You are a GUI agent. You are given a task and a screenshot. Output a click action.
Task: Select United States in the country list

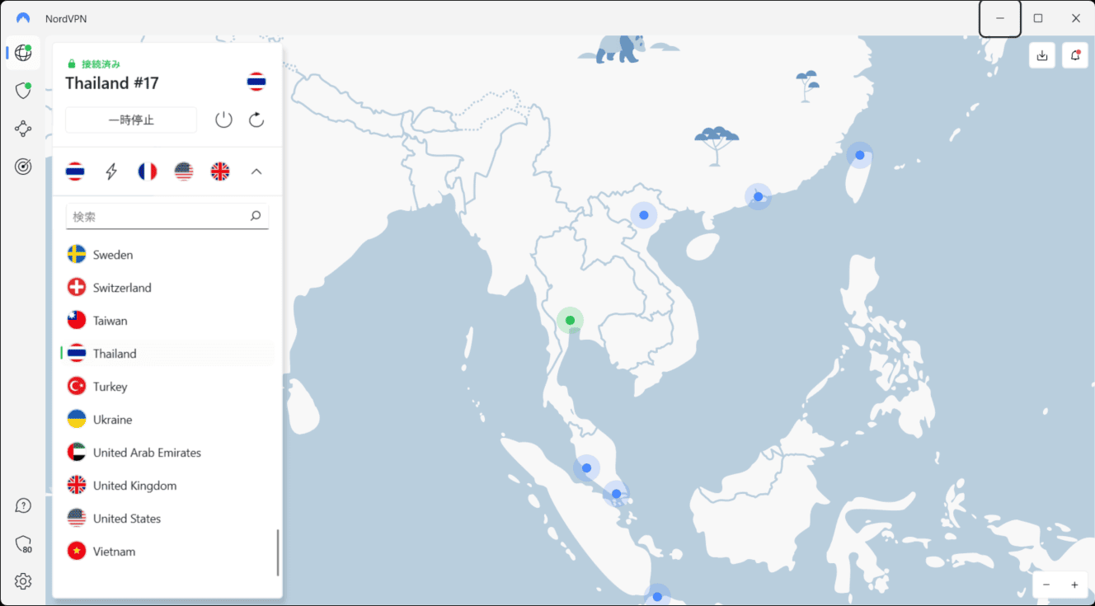point(168,519)
